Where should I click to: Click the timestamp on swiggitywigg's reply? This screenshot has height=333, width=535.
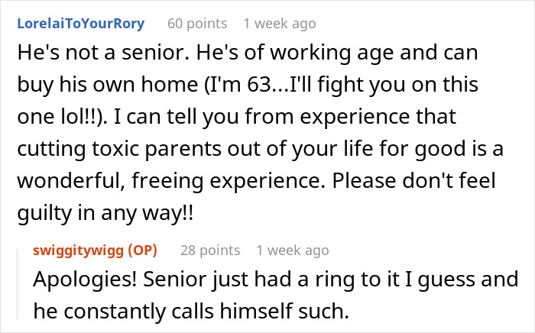click(x=293, y=250)
